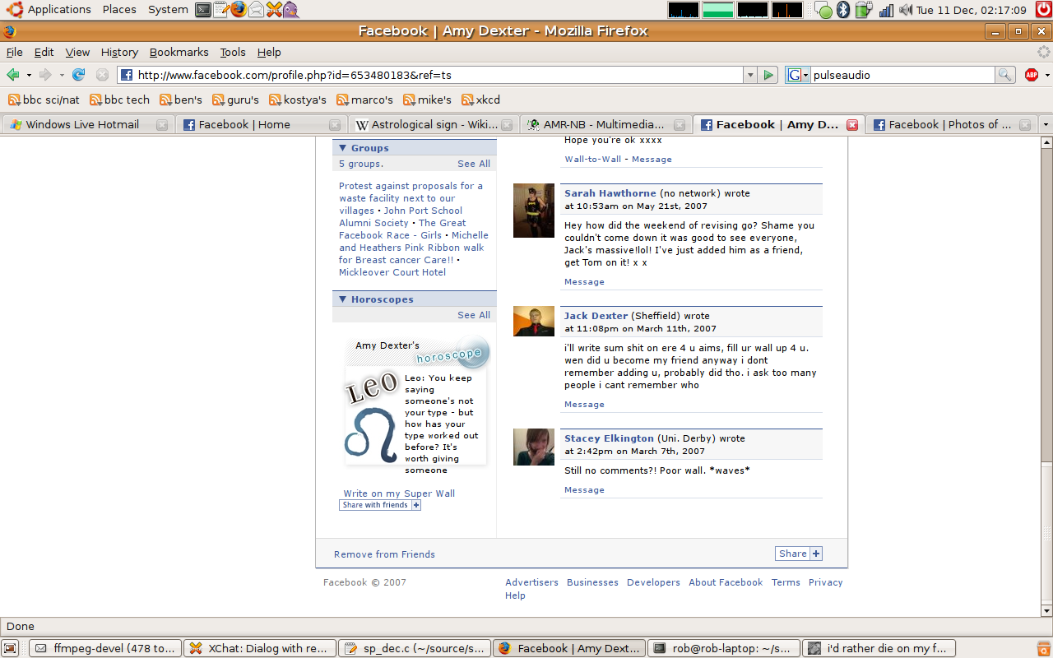Open the GNOME Applications menu
The height and width of the screenshot is (658, 1053).
50,10
